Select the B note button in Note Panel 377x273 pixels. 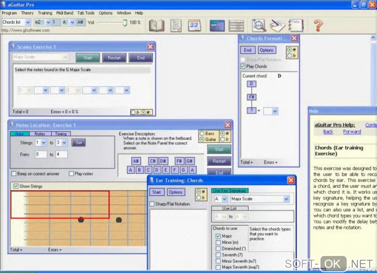pyautogui.click(x=139, y=170)
